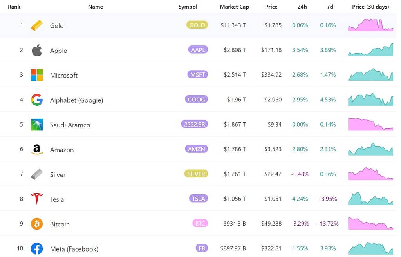
Task: Sort by Rank column header
Action: (14, 7)
